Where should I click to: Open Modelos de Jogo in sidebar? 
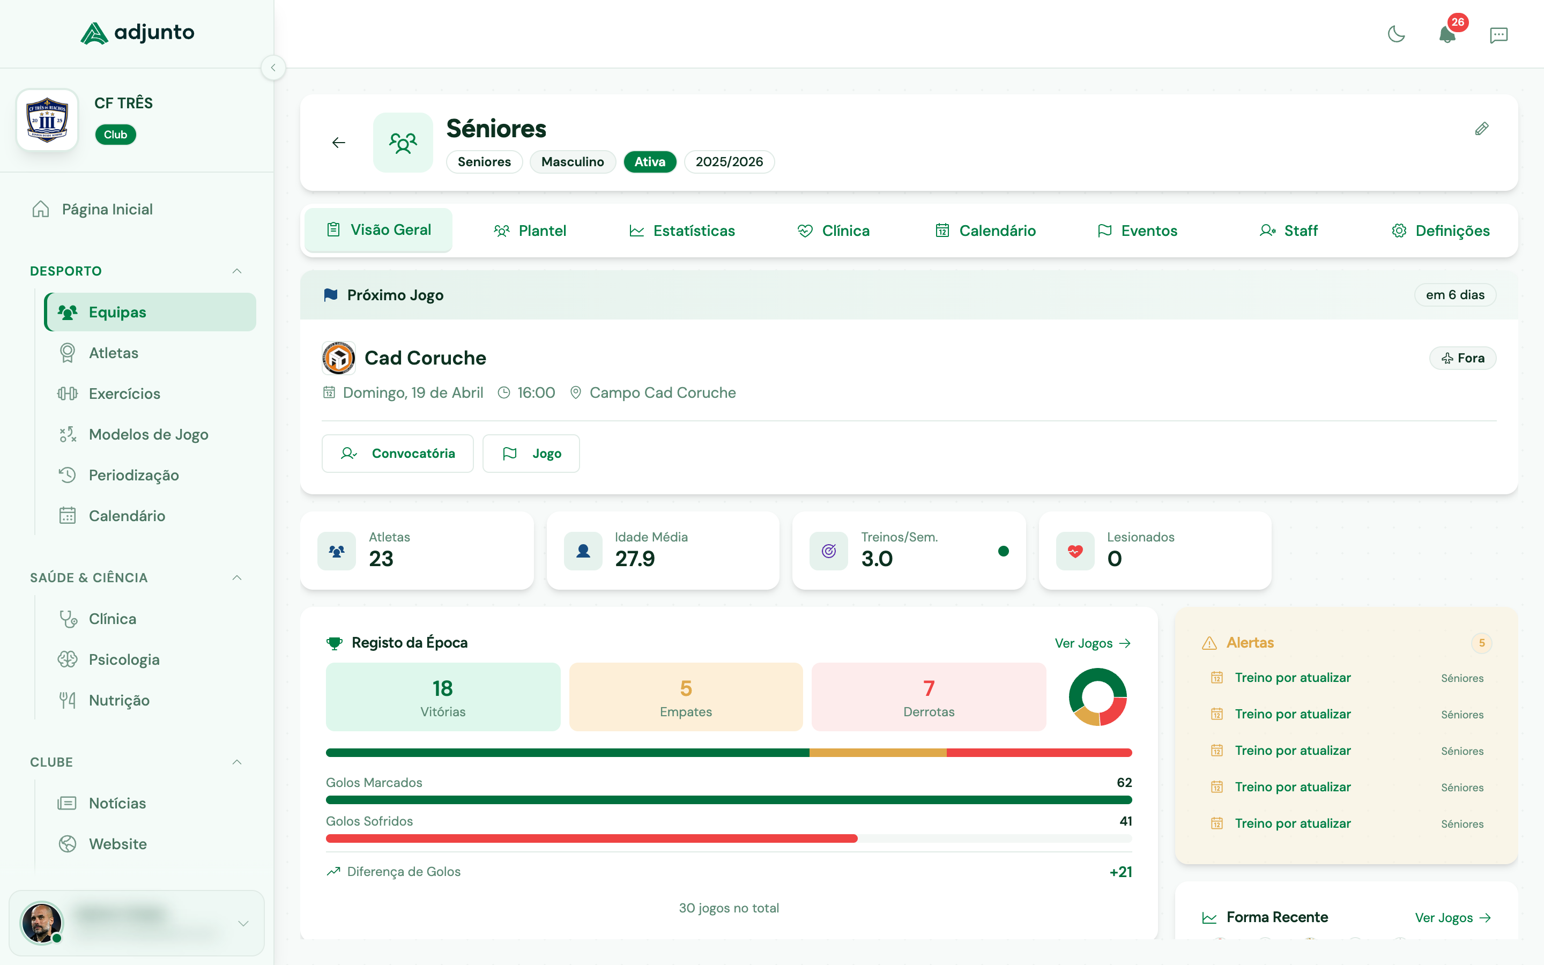pyautogui.click(x=148, y=434)
